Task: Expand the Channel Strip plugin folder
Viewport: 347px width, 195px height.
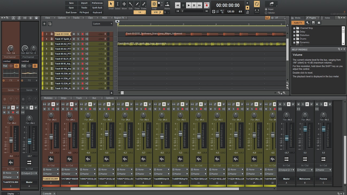Action: (294, 28)
